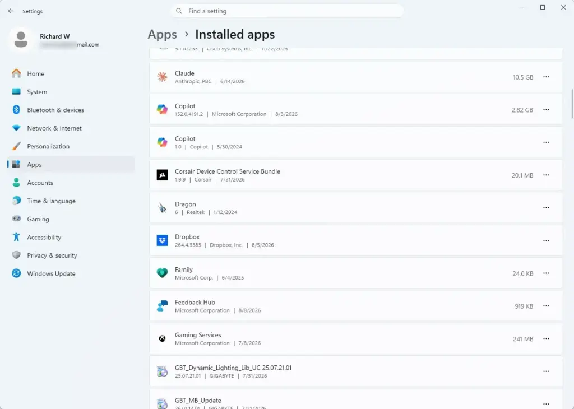Open more options for Dragon
The width and height of the screenshot is (574, 409).
tap(546, 207)
